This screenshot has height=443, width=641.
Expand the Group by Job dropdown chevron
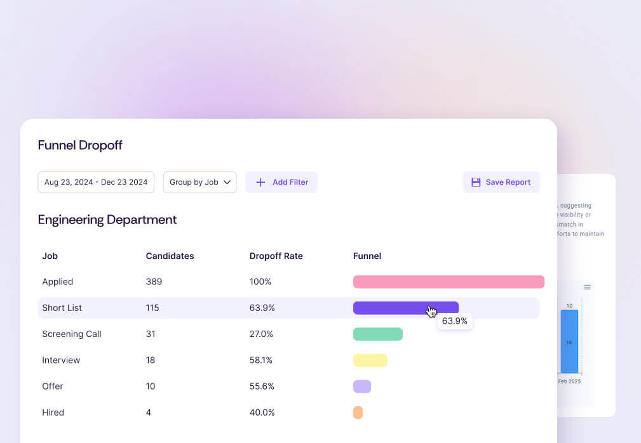pos(227,182)
